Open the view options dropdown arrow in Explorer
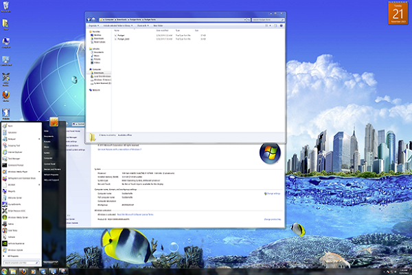 pyautogui.click(x=271, y=26)
